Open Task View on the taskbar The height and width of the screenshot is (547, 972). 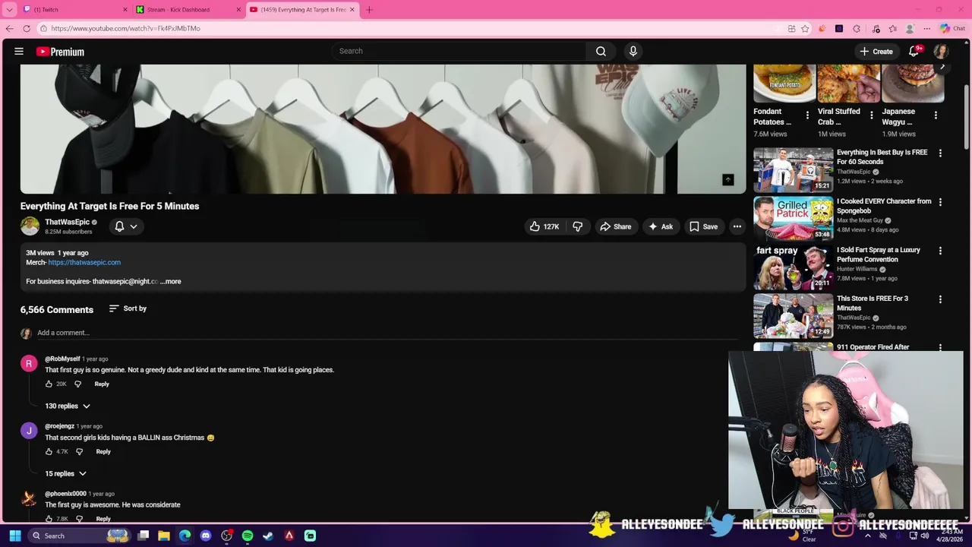(x=143, y=536)
